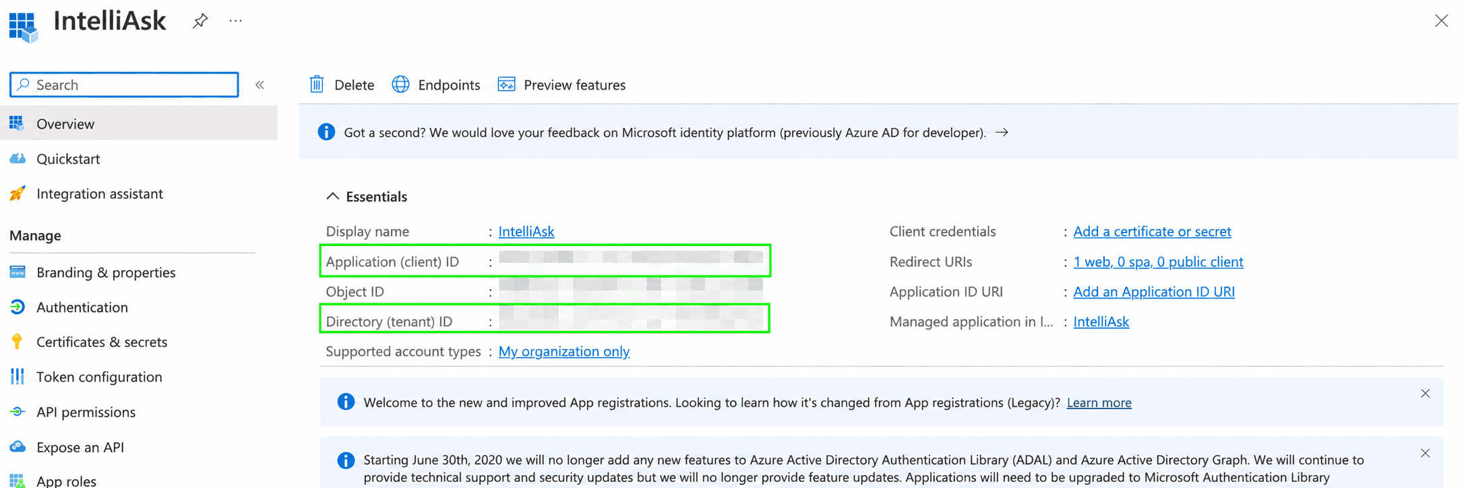Open Token configuration
1464x488 pixels.
(99, 377)
